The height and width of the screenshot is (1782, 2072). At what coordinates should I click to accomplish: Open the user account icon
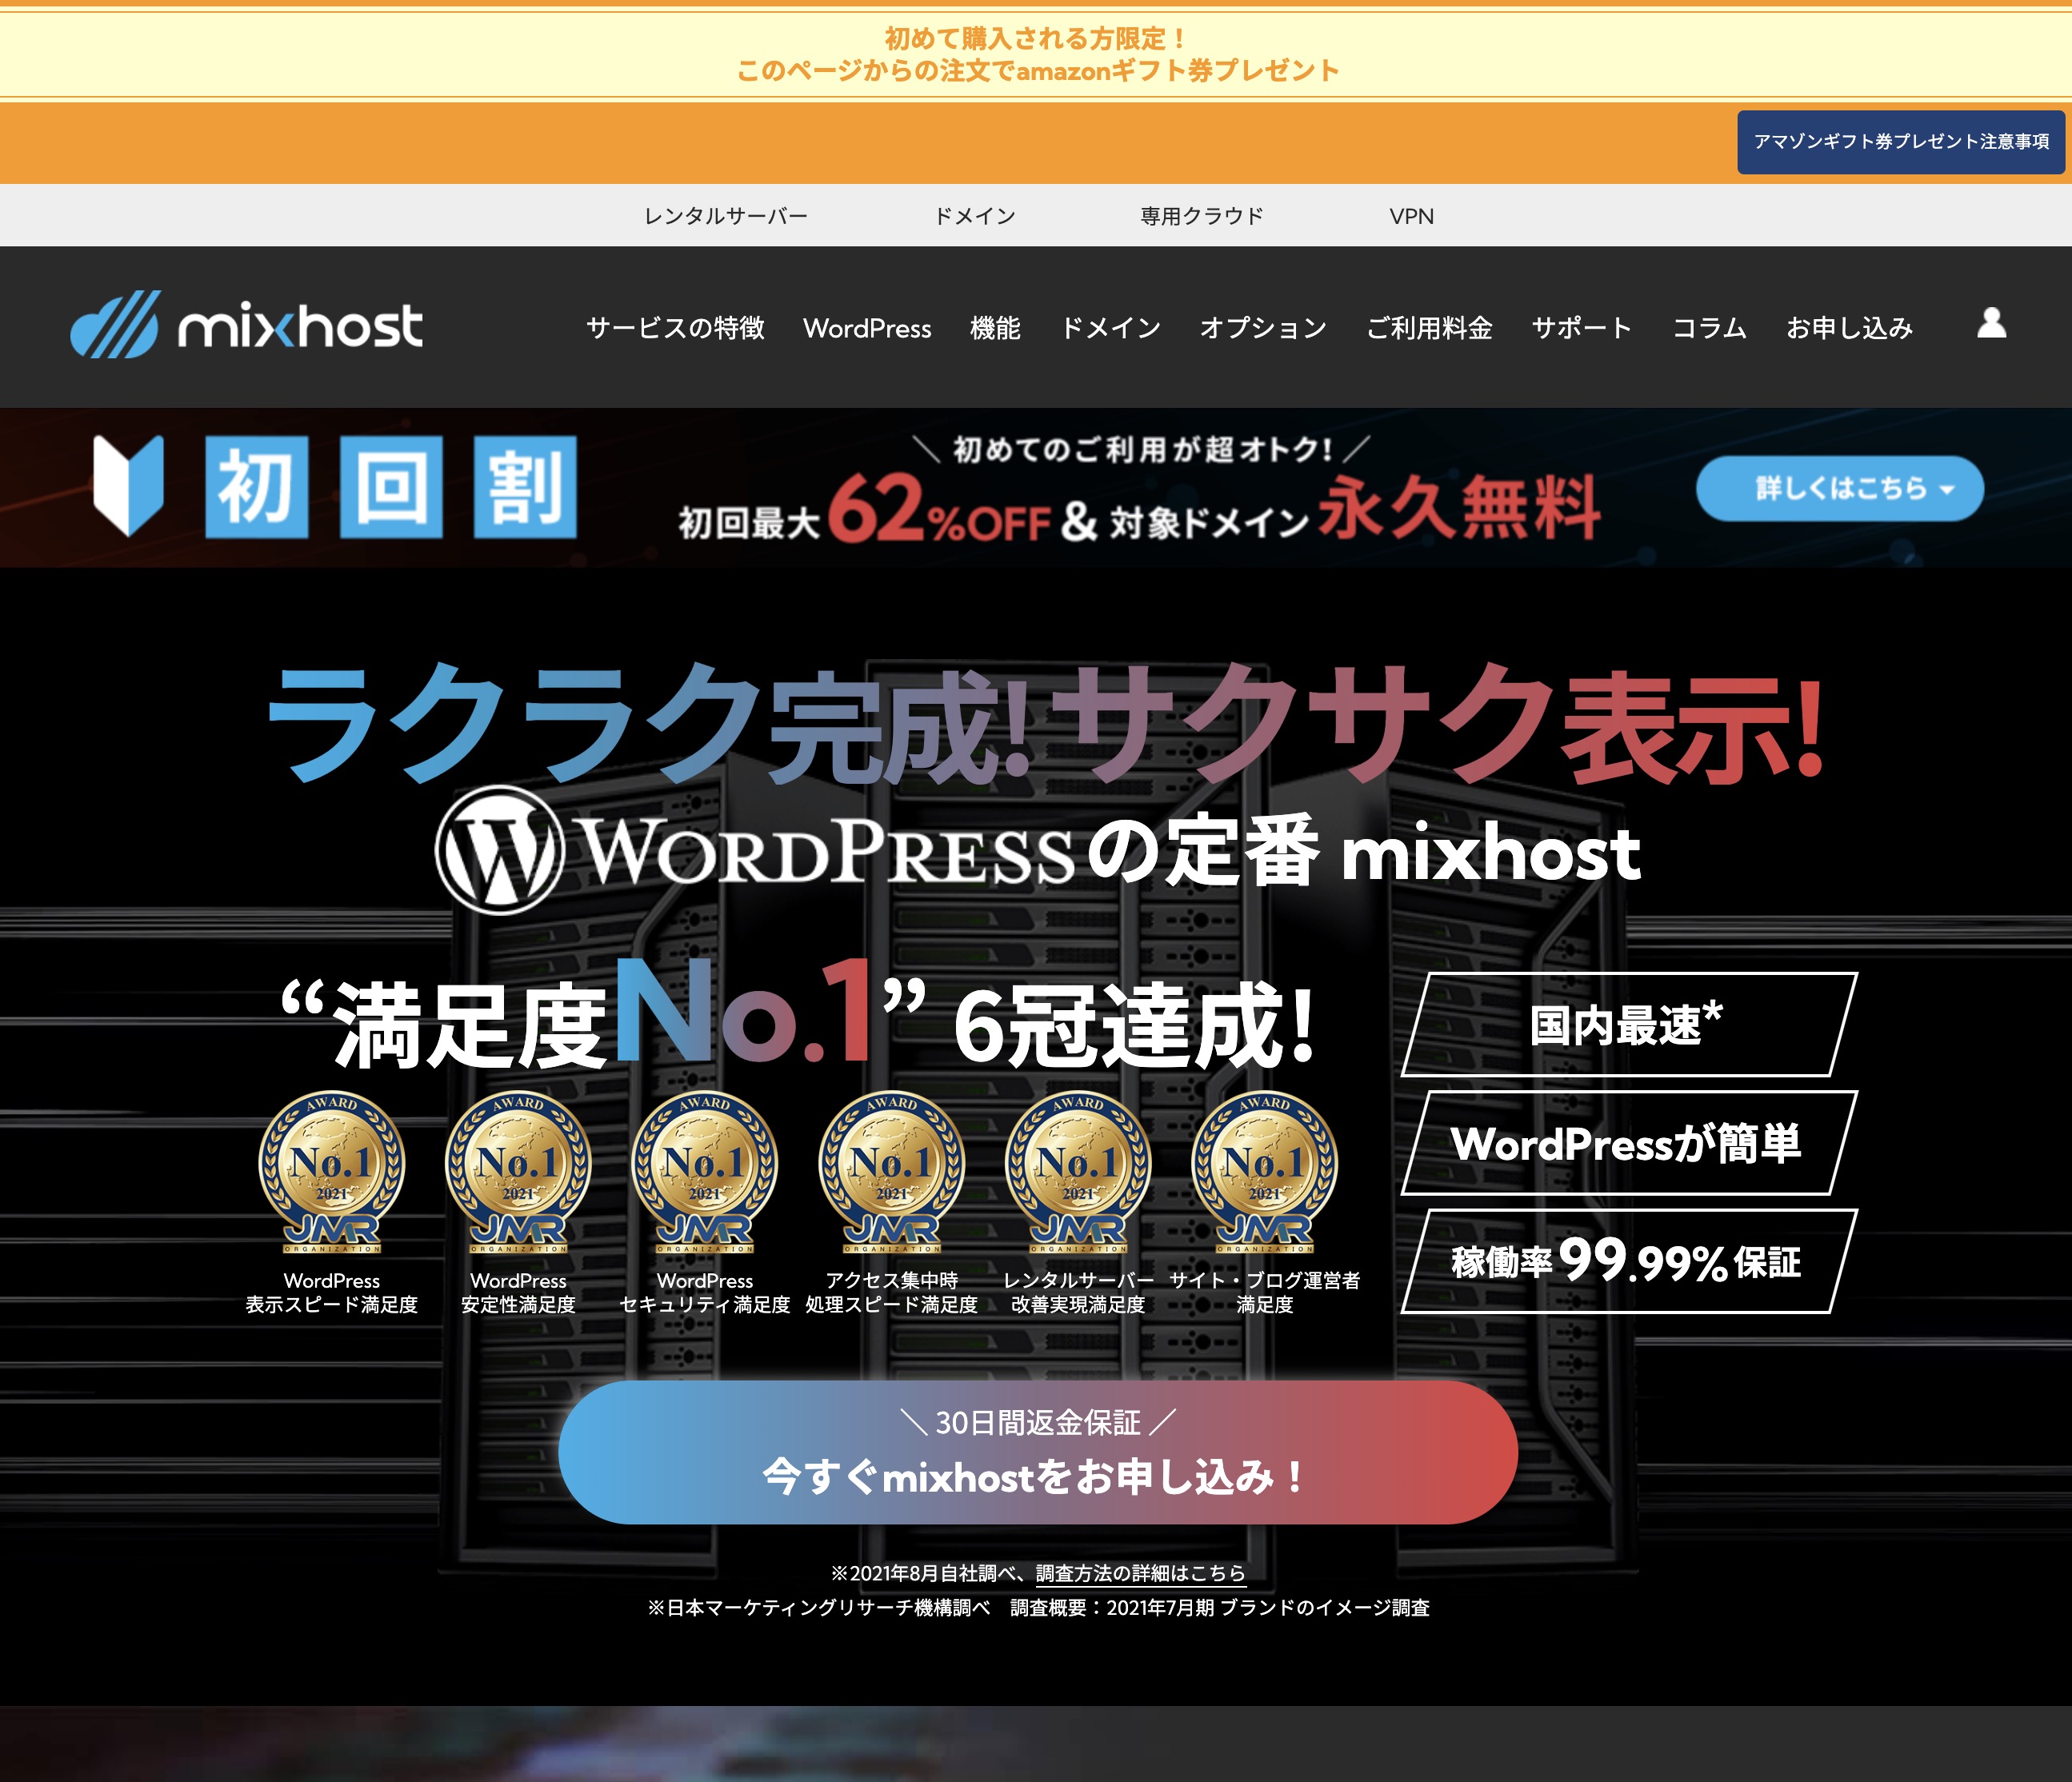pos(1991,323)
